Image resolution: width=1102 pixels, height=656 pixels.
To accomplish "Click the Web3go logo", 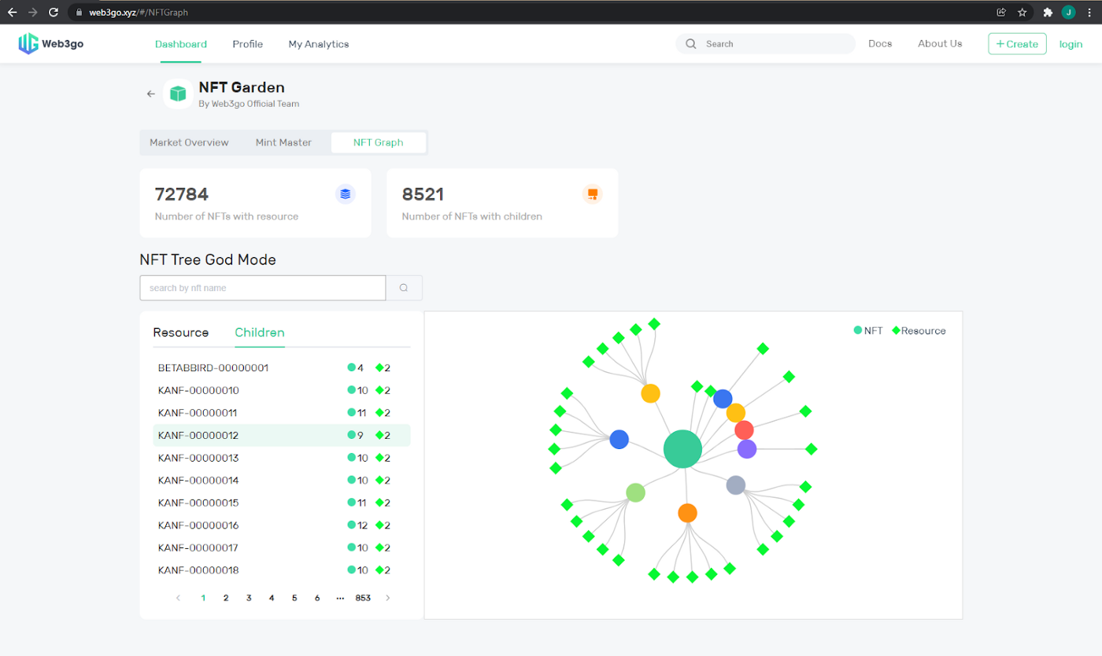I will click(51, 44).
